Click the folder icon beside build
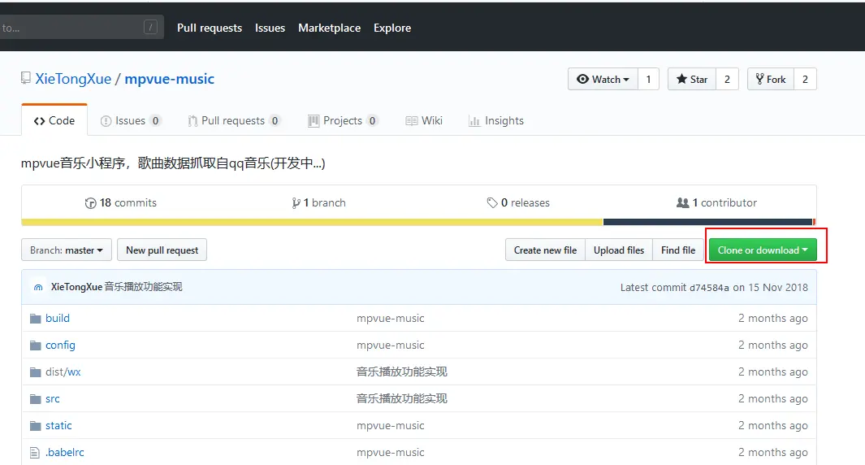The width and height of the screenshot is (865, 465). (x=35, y=319)
